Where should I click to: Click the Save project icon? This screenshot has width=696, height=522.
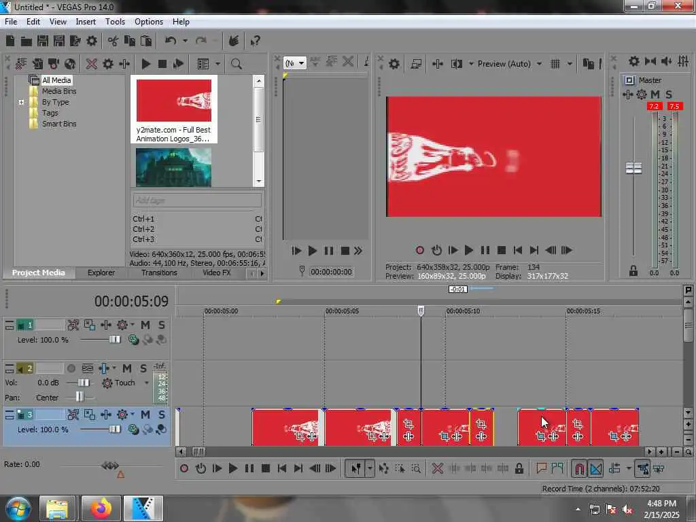[x=43, y=41]
